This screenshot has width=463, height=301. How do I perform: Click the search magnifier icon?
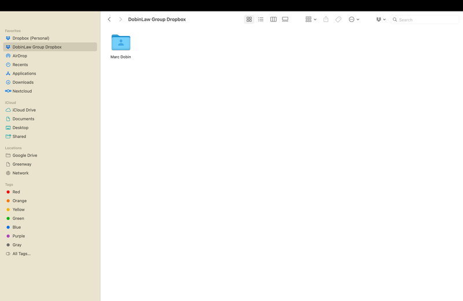(x=395, y=20)
